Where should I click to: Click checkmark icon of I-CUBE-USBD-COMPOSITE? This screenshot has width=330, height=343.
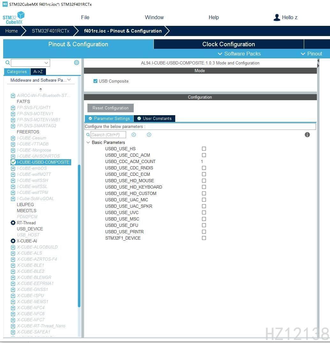click(13, 162)
